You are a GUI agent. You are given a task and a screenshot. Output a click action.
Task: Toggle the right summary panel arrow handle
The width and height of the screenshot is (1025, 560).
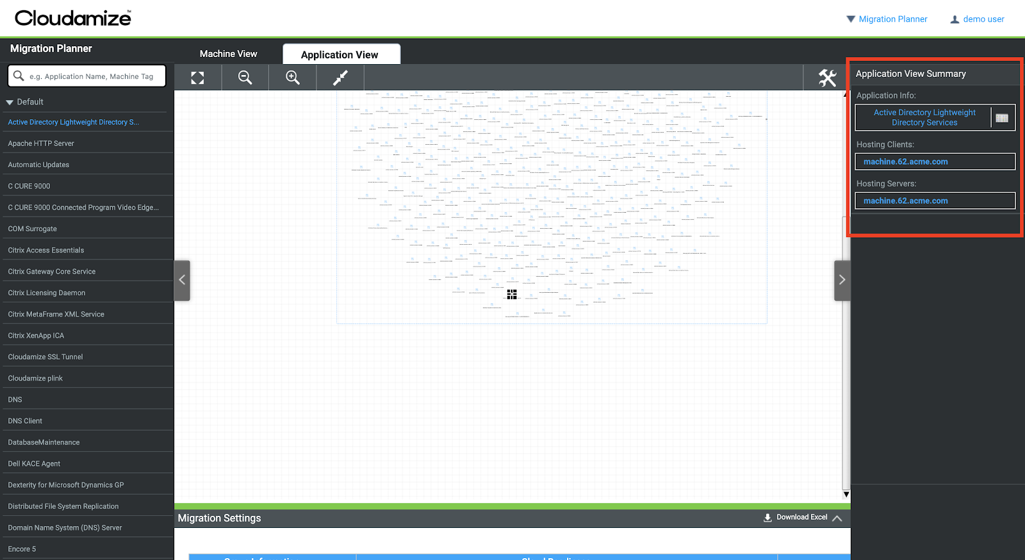pos(842,280)
